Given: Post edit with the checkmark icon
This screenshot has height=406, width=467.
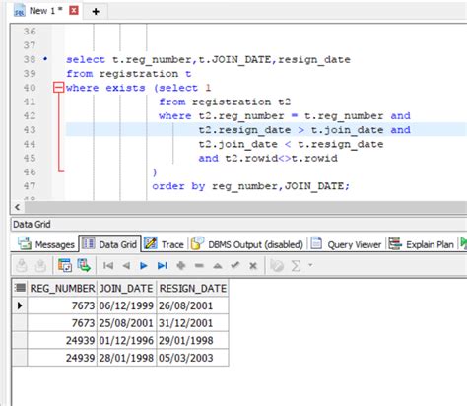Looking at the screenshot, I should click(x=235, y=265).
